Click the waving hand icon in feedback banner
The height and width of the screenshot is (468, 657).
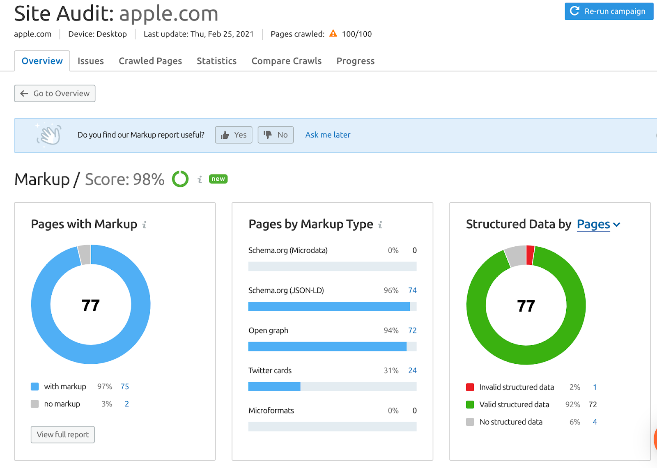coord(49,135)
